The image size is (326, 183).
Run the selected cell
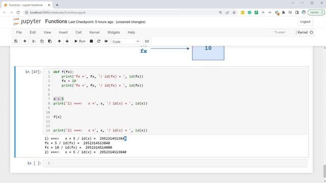(80, 41)
